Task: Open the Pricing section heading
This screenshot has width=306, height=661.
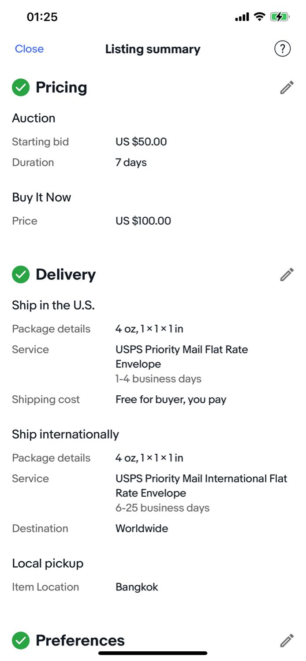Action: click(61, 88)
